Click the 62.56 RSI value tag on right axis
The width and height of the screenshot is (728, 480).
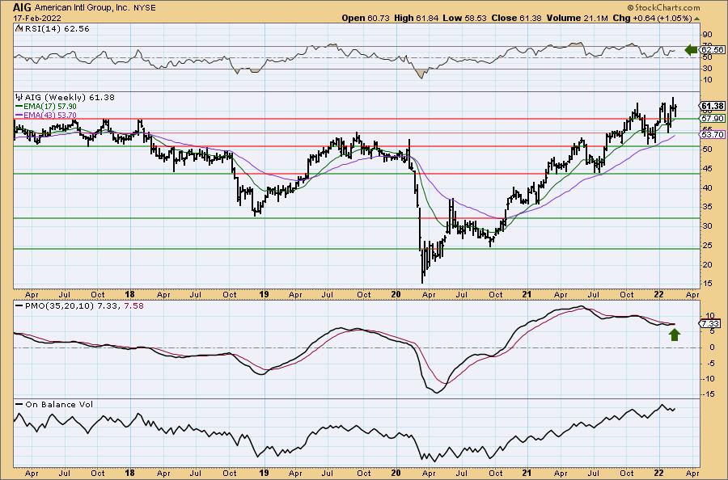point(712,49)
